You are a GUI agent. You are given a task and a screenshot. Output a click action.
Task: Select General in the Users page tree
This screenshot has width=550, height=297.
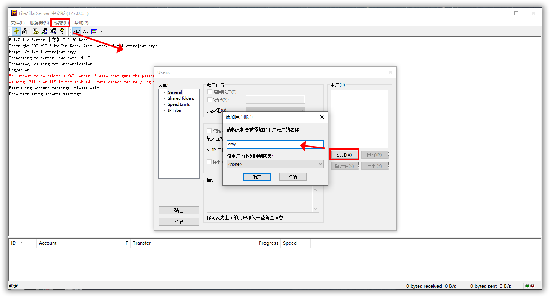[x=175, y=92]
